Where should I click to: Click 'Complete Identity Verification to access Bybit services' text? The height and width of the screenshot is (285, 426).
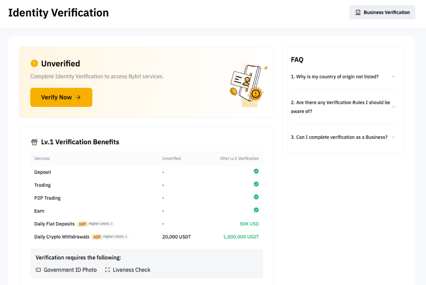[97, 76]
